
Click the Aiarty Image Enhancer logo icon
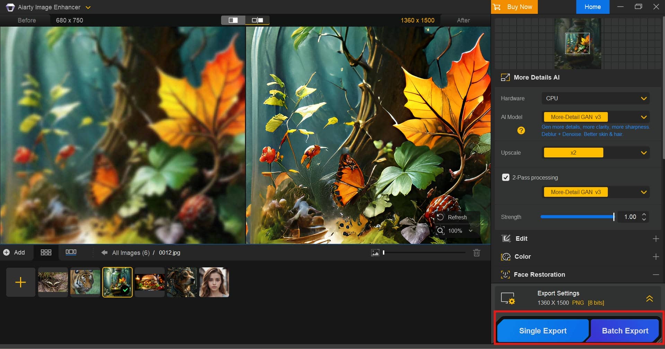[10, 7]
